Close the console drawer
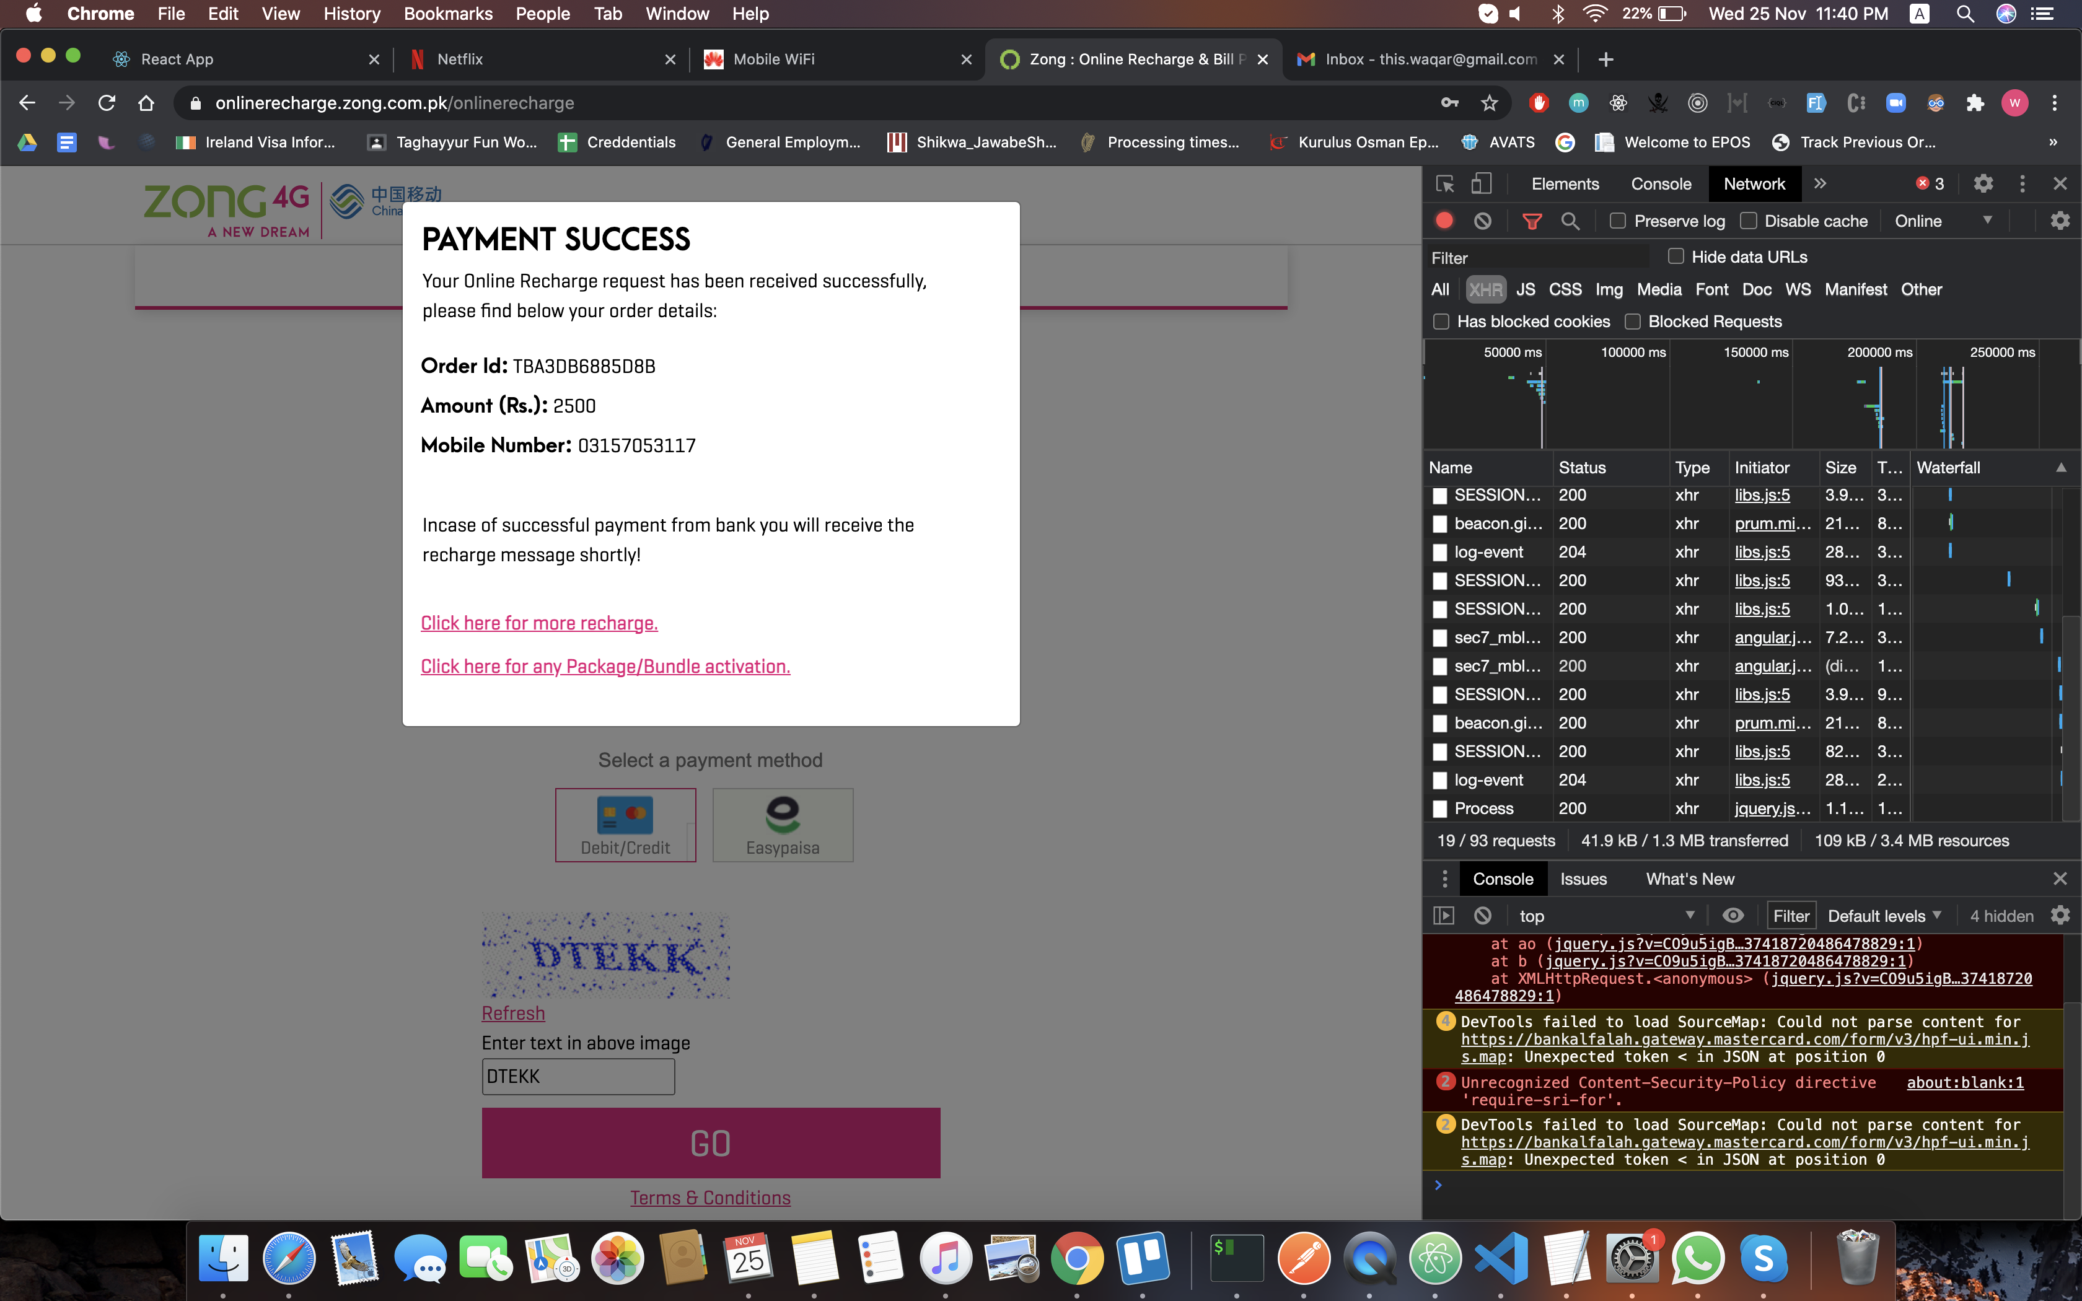Viewport: 2082px width, 1301px height. 2060,878
